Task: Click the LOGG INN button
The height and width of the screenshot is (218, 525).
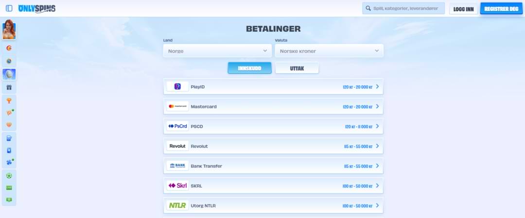Action: pyautogui.click(x=463, y=9)
